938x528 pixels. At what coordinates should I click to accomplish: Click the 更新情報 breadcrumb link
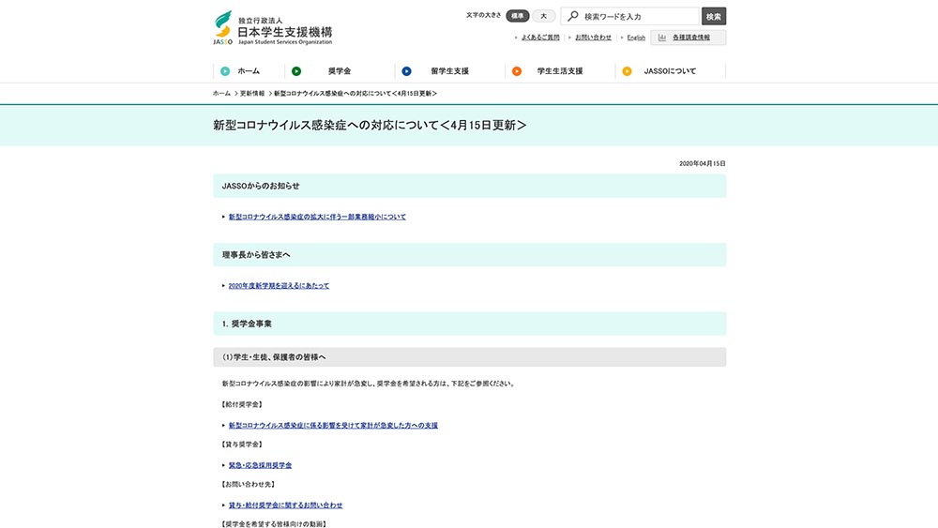(251, 94)
